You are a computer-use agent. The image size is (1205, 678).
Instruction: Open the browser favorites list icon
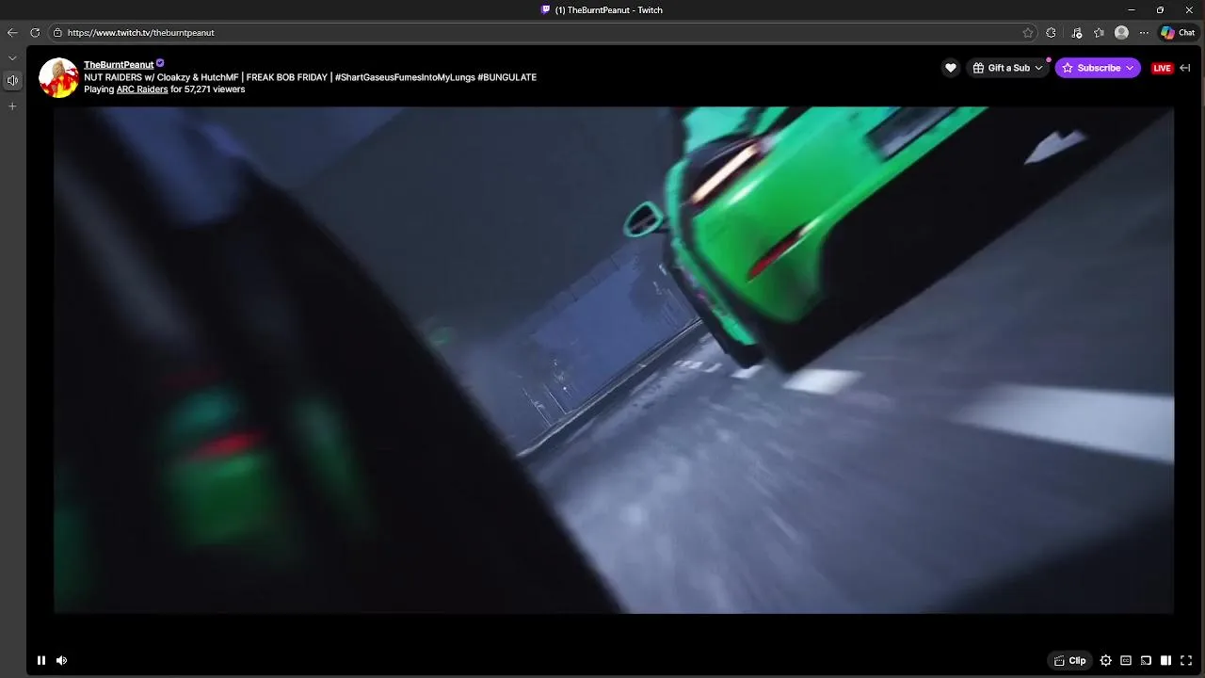(x=1099, y=32)
